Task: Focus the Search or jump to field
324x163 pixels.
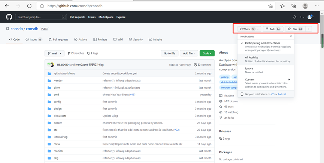Action: (x=41, y=17)
